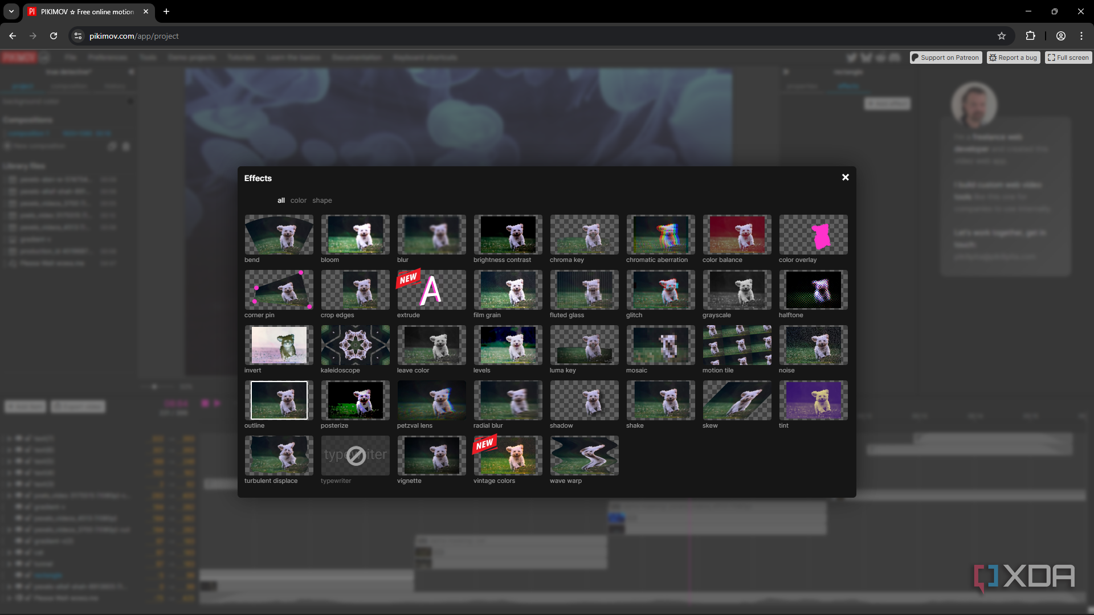1094x615 pixels.
Task: Pick the petzval lens effect
Action: click(431, 400)
